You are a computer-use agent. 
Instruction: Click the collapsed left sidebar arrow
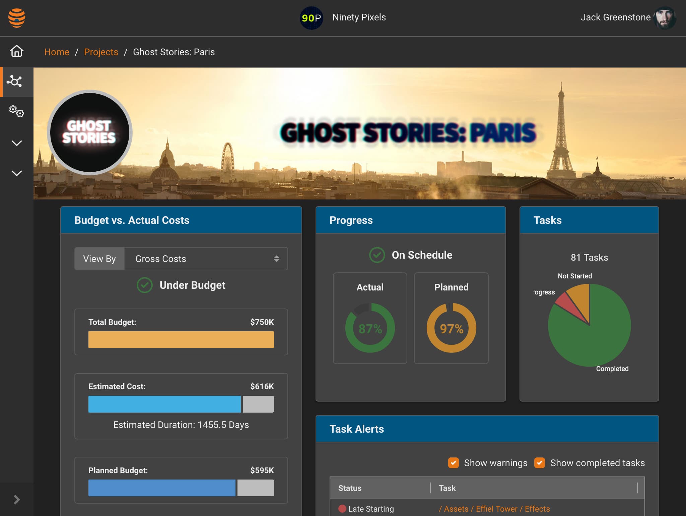[x=17, y=499]
